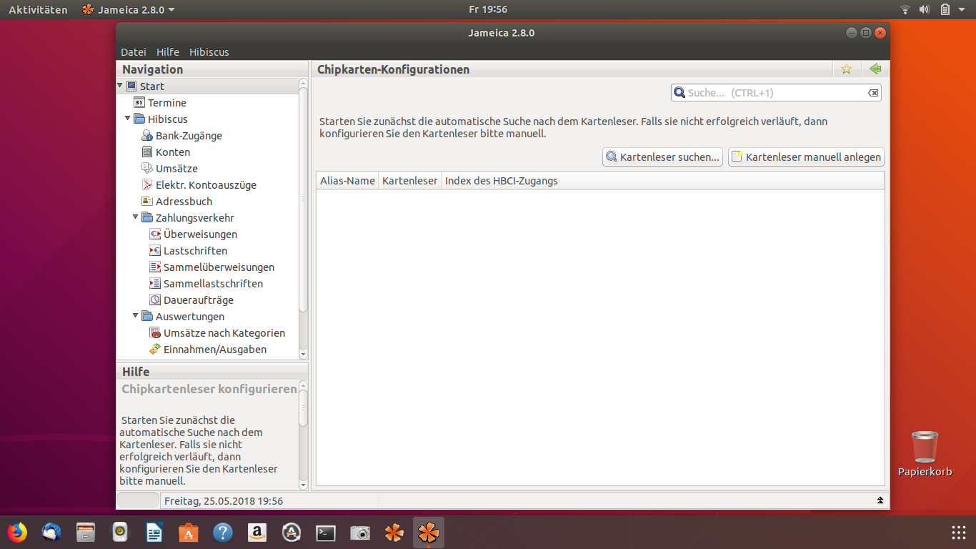The height and width of the screenshot is (549, 976).
Task: Click Aktivitäten in the top bar
Action: 38,10
